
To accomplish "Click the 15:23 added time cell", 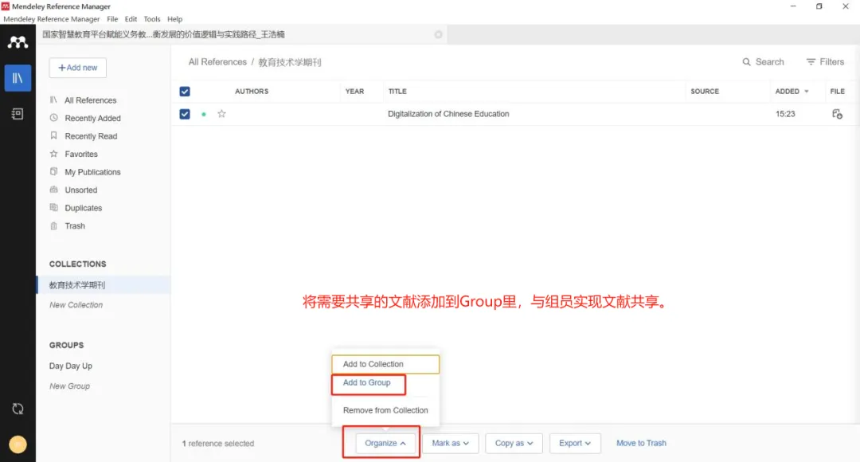I will 785,114.
